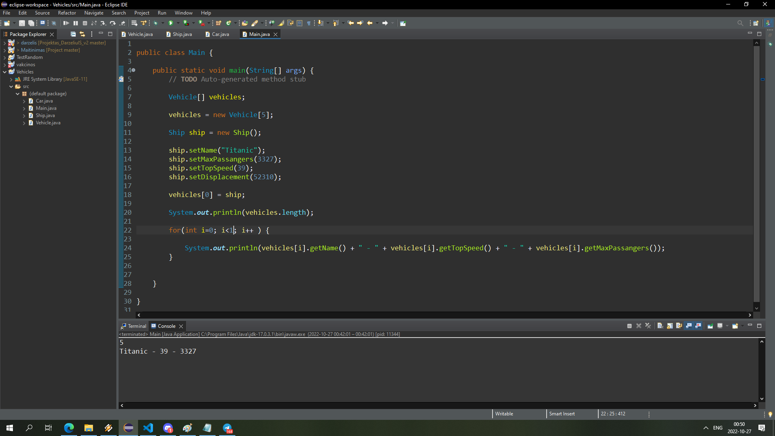Viewport: 775px width, 436px height.
Task: Click the Open Type icon
Action: pyautogui.click(x=245, y=23)
